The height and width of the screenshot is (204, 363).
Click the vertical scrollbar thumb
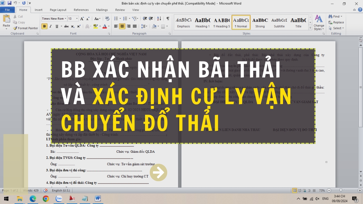point(361,87)
